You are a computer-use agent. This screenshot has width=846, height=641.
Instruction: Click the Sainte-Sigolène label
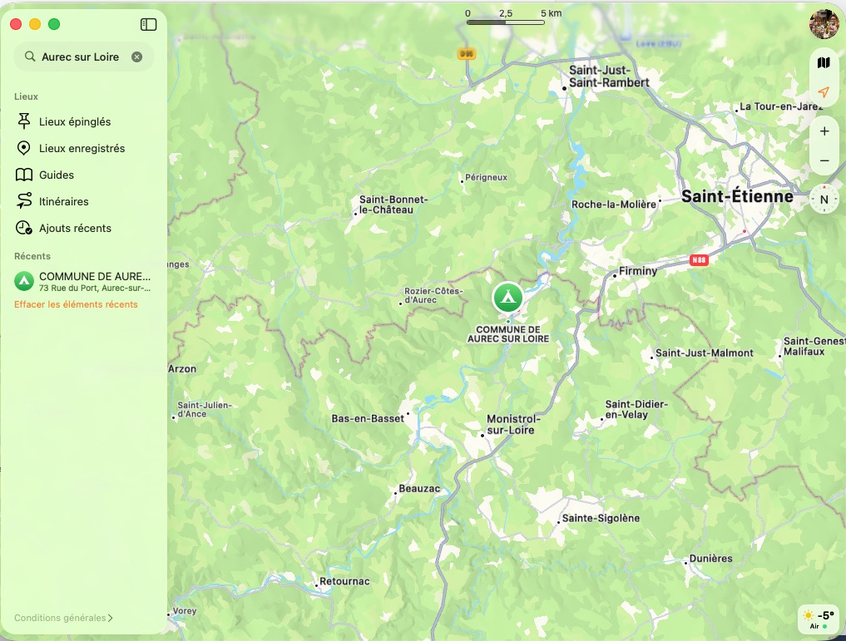pos(601,519)
